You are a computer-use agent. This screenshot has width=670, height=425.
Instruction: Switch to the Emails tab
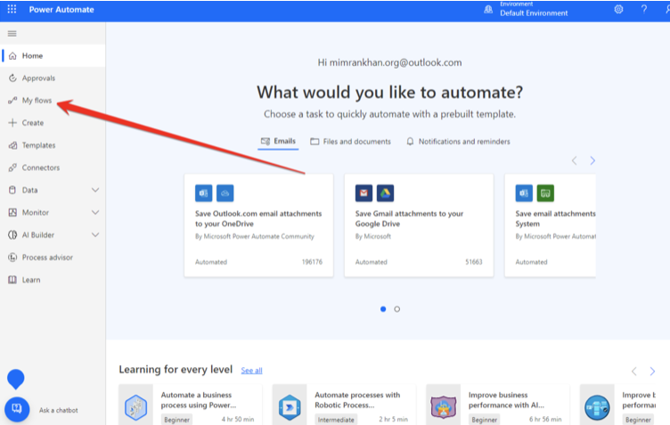tap(278, 142)
